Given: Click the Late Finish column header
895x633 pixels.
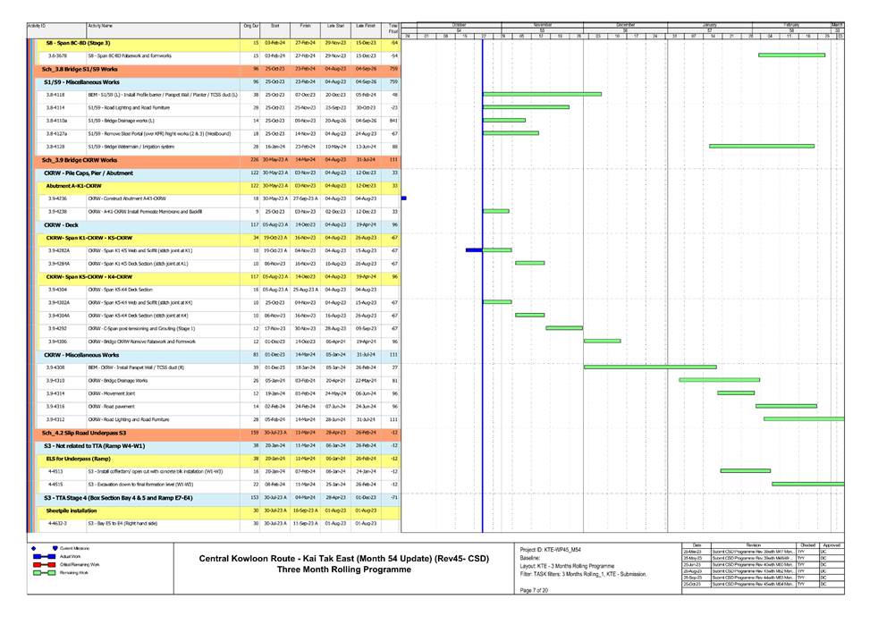Looking at the screenshot, I should (365, 28).
